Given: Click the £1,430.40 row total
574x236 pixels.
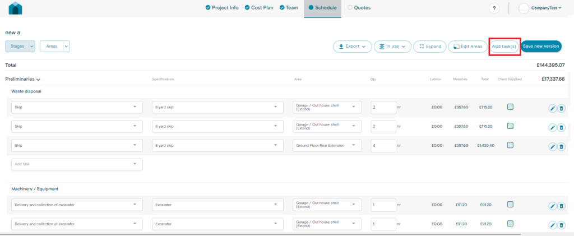Looking at the screenshot, I should point(485,146).
